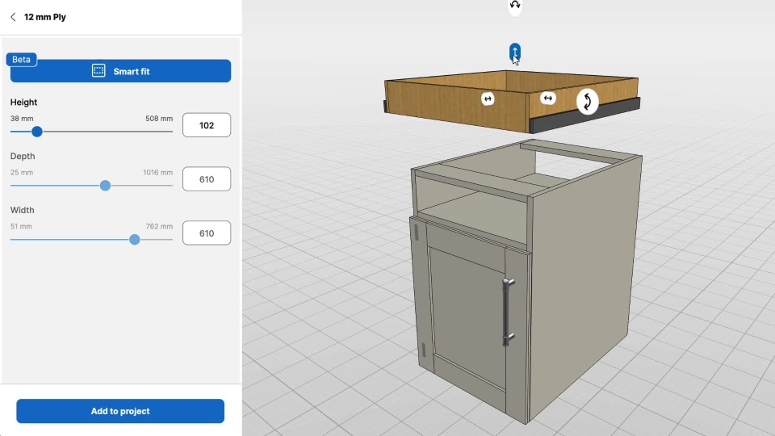Click the left horizontal resize handle on drawer
This screenshot has width=775, height=436.
pyautogui.click(x=488, y=99)
